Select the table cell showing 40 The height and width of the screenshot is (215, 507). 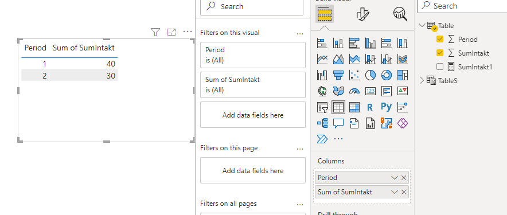pos(111,64)
